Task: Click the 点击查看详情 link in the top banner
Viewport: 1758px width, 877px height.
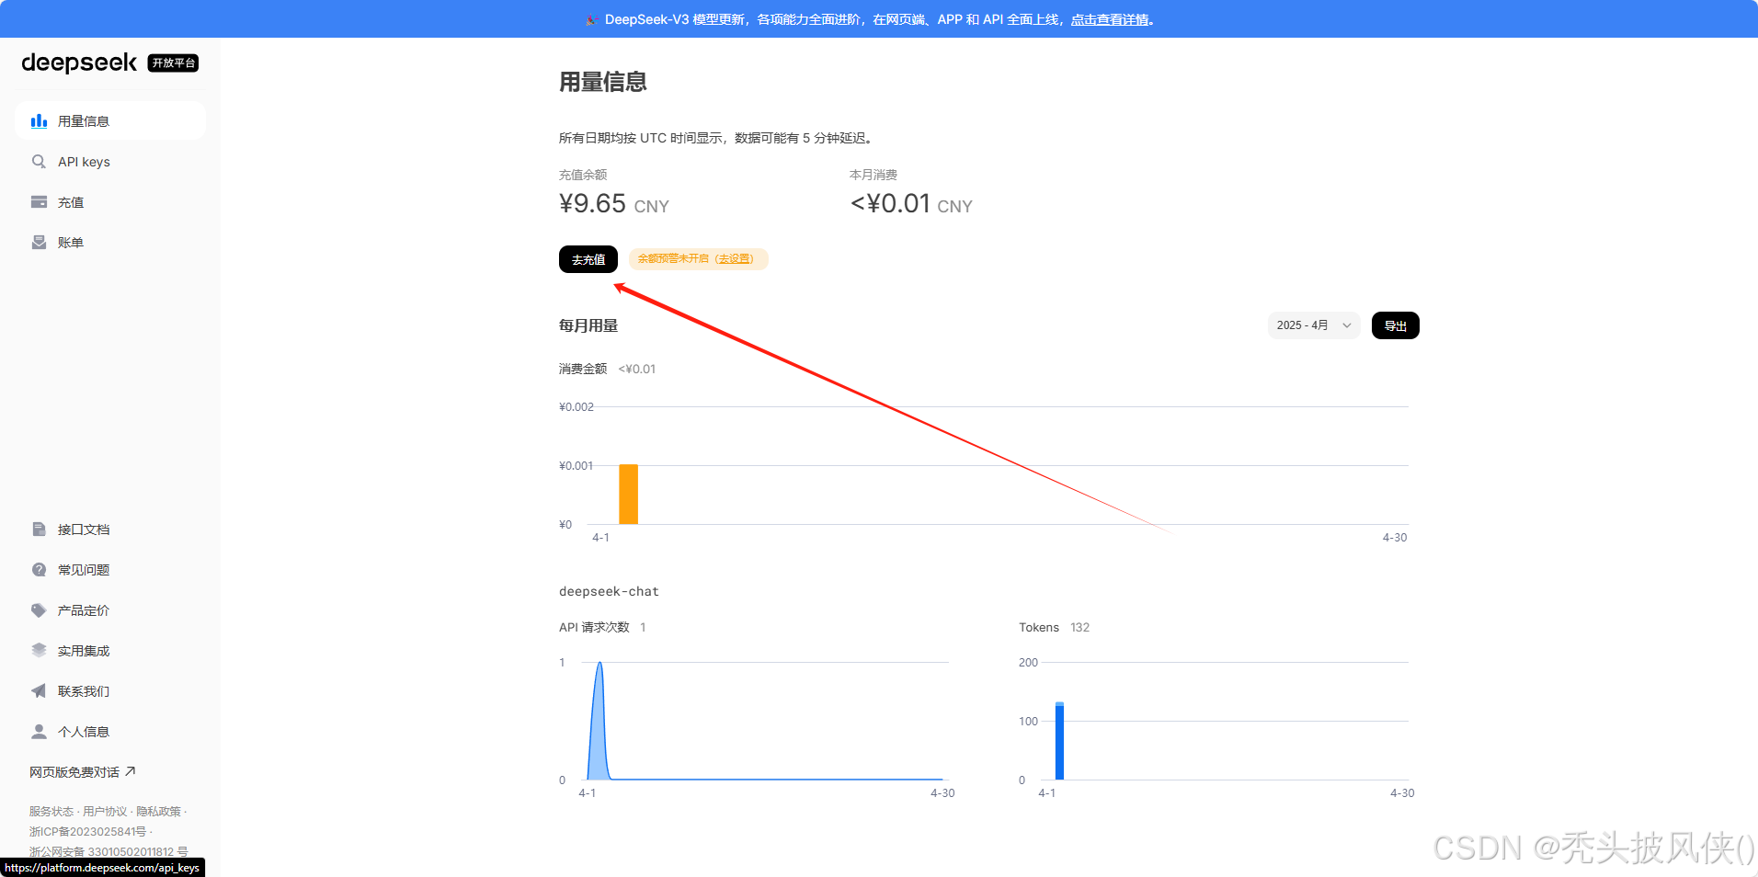Action: 1110,19
